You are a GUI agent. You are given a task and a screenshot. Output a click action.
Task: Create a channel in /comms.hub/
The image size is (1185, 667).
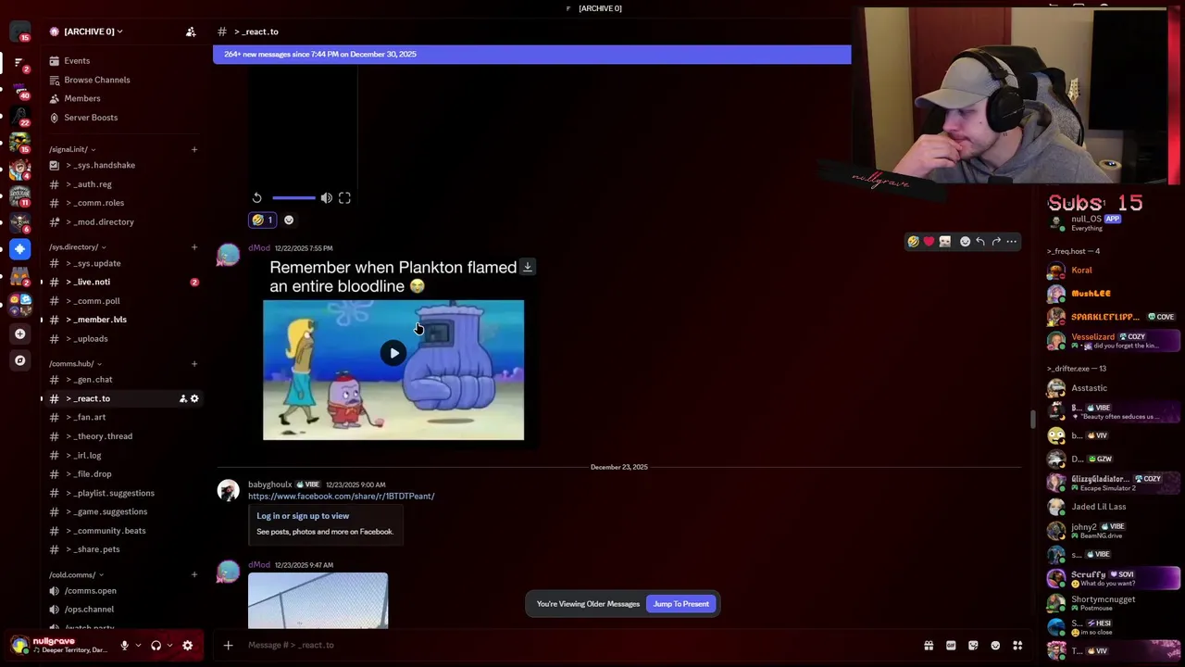coord(194,364)
